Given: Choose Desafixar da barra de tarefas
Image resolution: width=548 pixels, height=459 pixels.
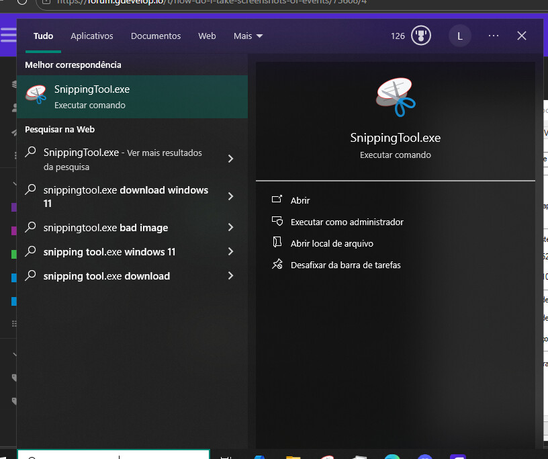Looking at the screenshot, I should click(345, 265).
